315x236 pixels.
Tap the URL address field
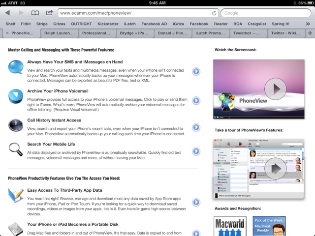[x=138, y=13]
